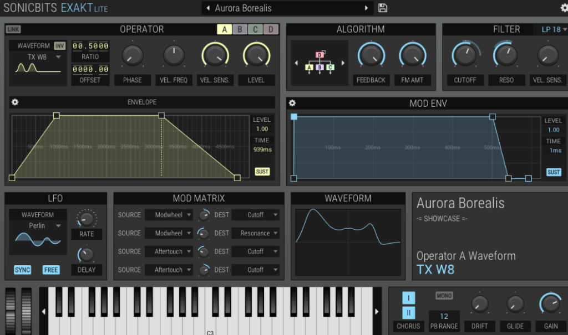
Task: Click Mod Env time value 1ms
Action: click(555, 151)
